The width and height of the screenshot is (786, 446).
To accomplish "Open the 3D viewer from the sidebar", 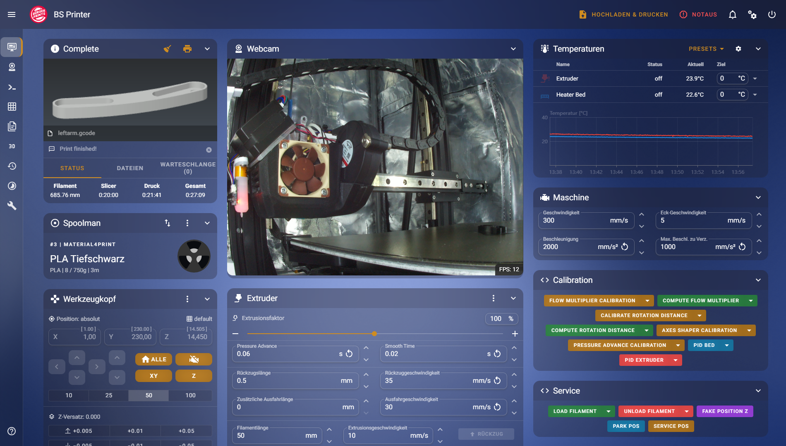I will pos(12,146).
